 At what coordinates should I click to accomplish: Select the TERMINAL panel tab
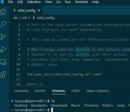click(59, 91)
